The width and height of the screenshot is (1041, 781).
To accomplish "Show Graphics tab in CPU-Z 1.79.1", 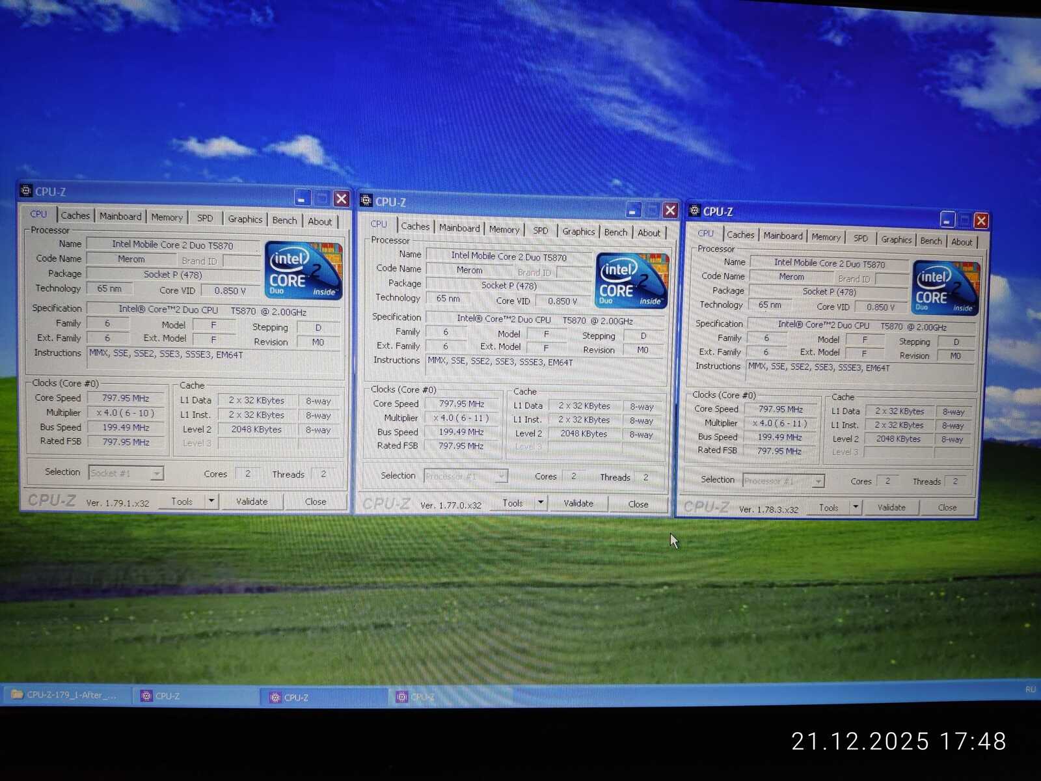I will coord(245,219).
